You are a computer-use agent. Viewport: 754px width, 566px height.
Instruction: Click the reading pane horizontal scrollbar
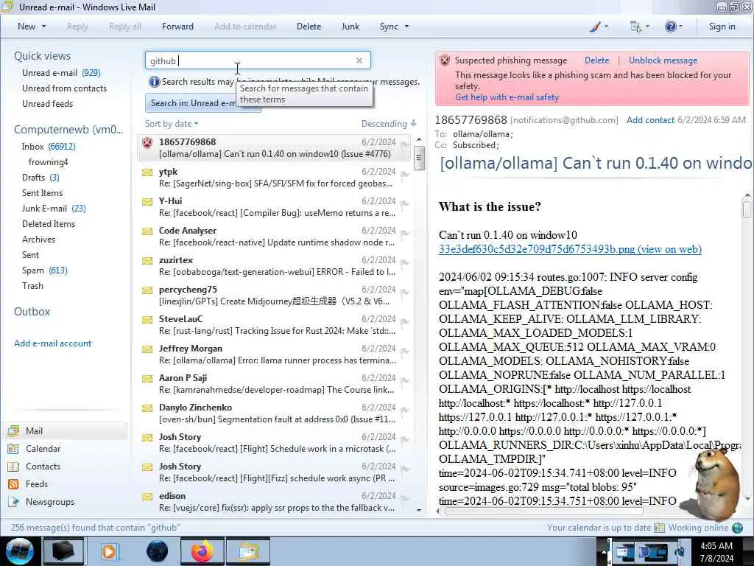click(x=543, y=511)
